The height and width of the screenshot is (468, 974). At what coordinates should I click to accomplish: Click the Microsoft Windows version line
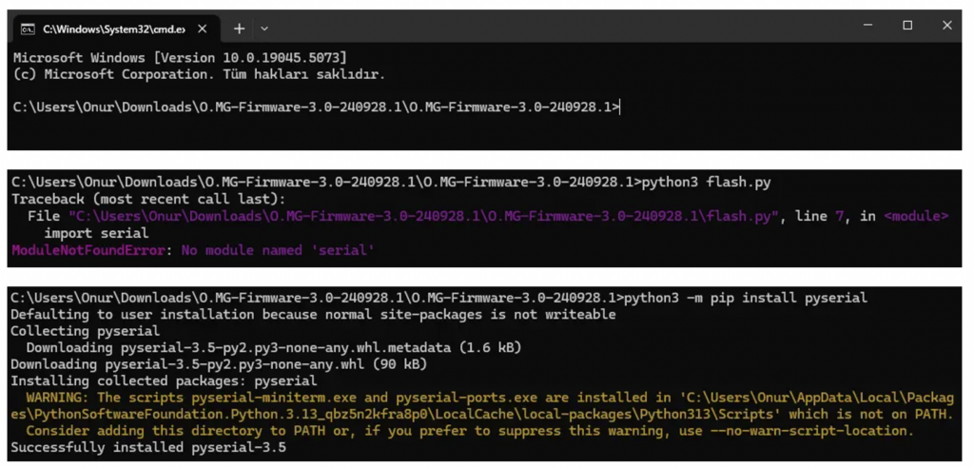click(180, 58)
